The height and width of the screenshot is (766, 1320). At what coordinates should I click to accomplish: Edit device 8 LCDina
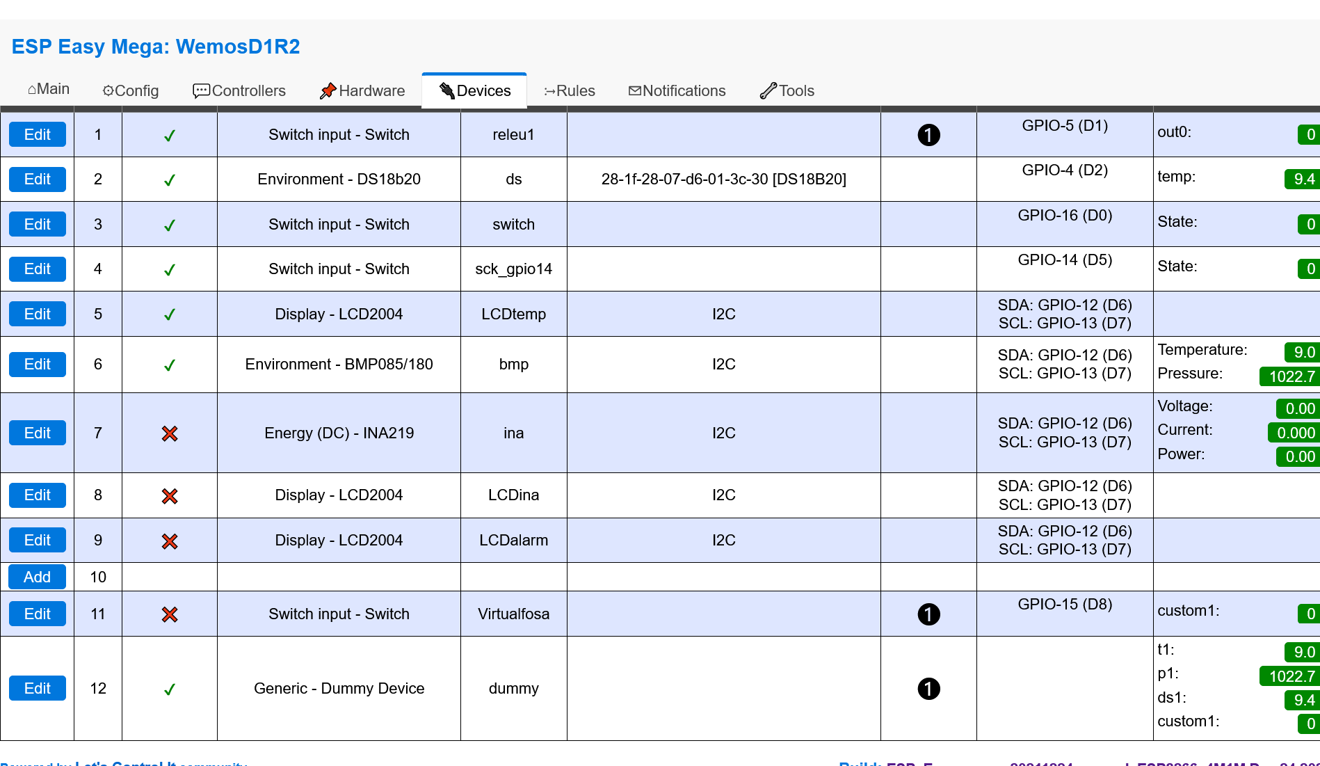coord(38,495)
